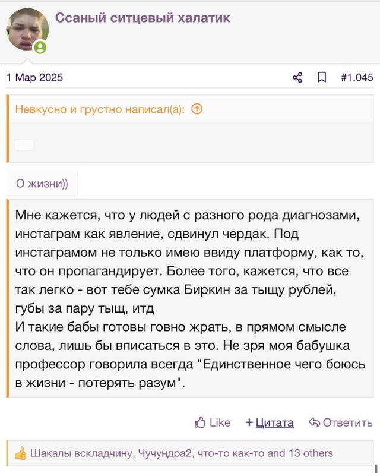Bookmark this post with the bookmark icon
This screenshot has width=380, height=473.
point(322,77)
